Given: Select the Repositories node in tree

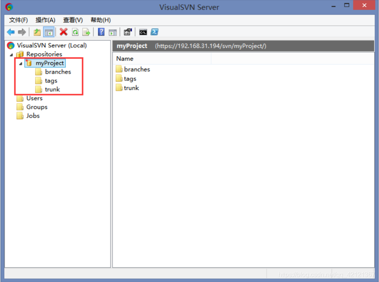Looking at the screenshot, I should click(x=44, y=54).
